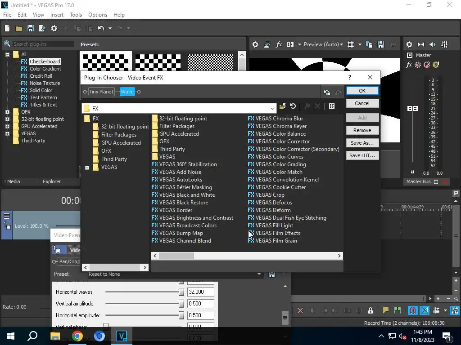The height and width of the screenshot is (345, 461).
Task: Toggle split screen view icon in preview
Action: (x=290, y=44)
